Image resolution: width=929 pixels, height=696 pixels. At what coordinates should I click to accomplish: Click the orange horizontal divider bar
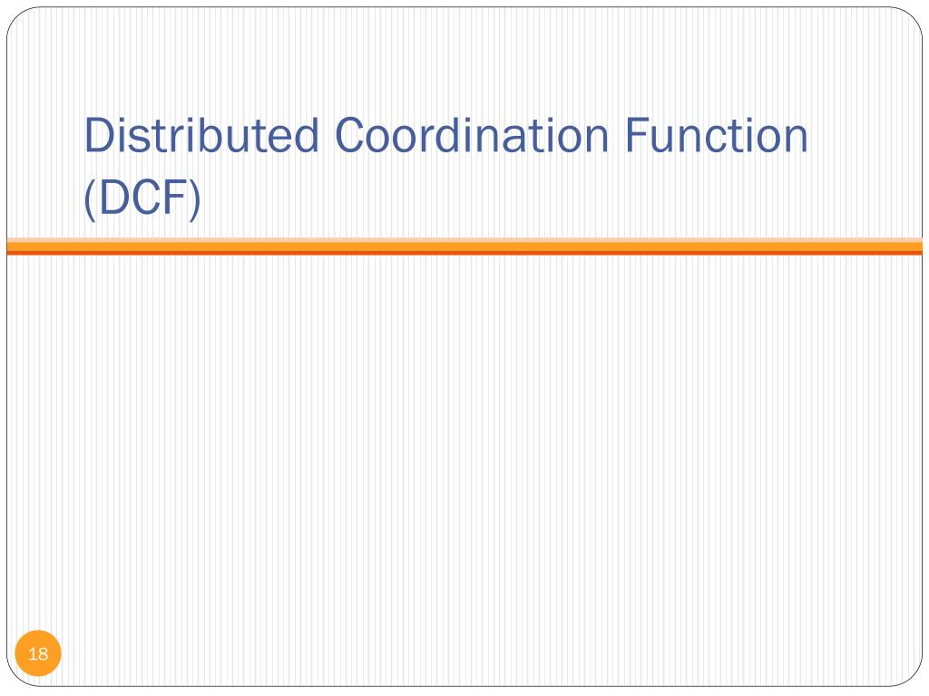[x=464, y=246]
